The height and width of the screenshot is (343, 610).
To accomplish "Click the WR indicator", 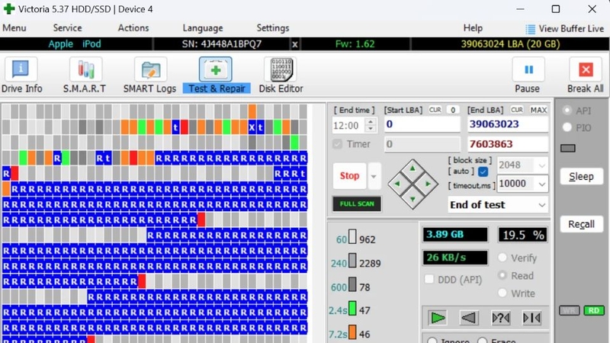I will click(570, 310).
